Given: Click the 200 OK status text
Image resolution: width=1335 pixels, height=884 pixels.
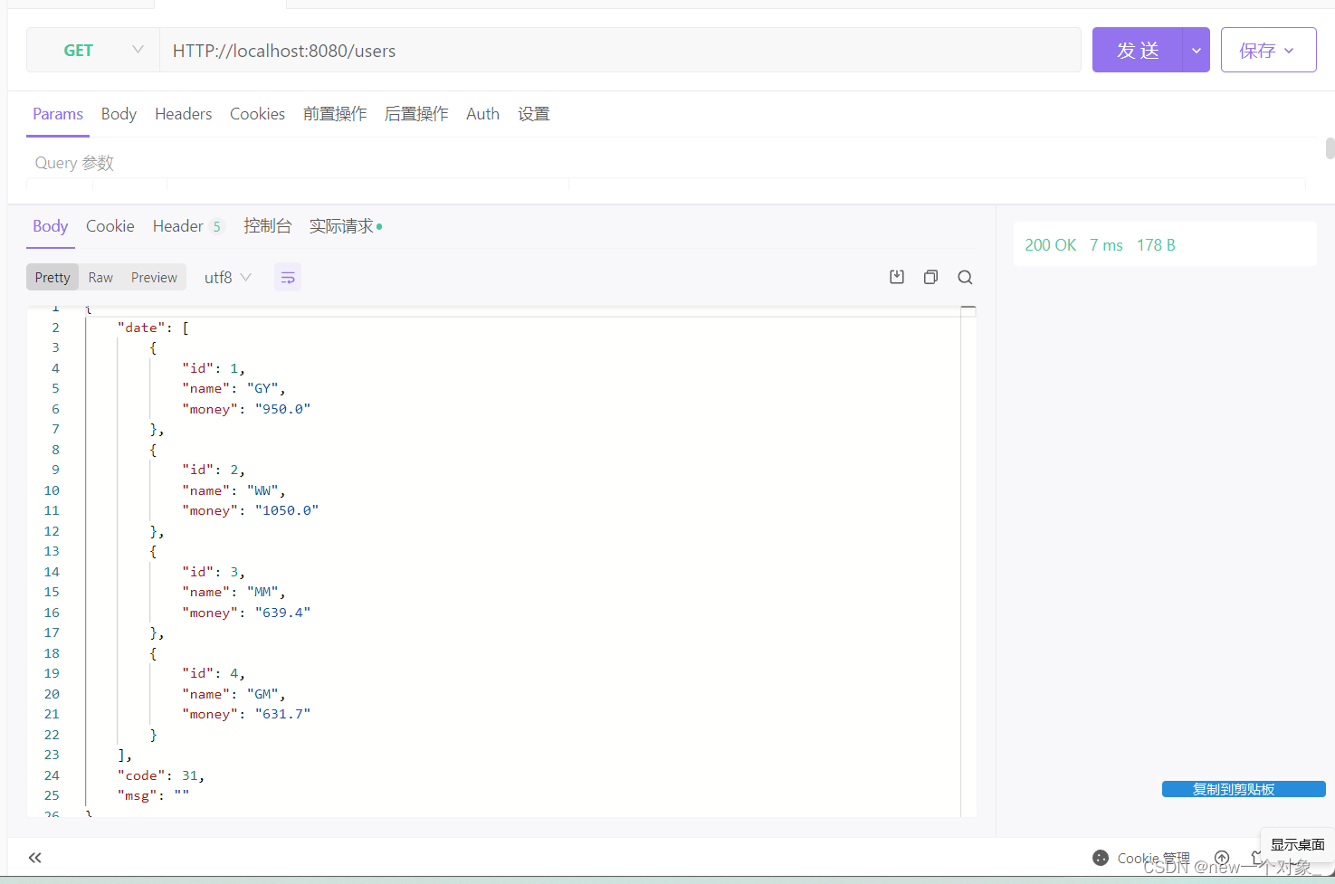Looking at the screenshot, I should pos(1051,245).
